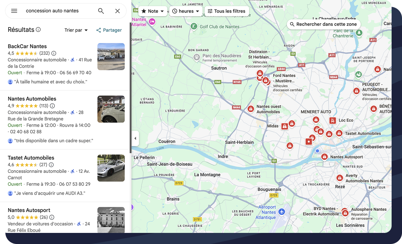Open the Tastet Automobiles result title
402x244 pixels.
[31, 158]
